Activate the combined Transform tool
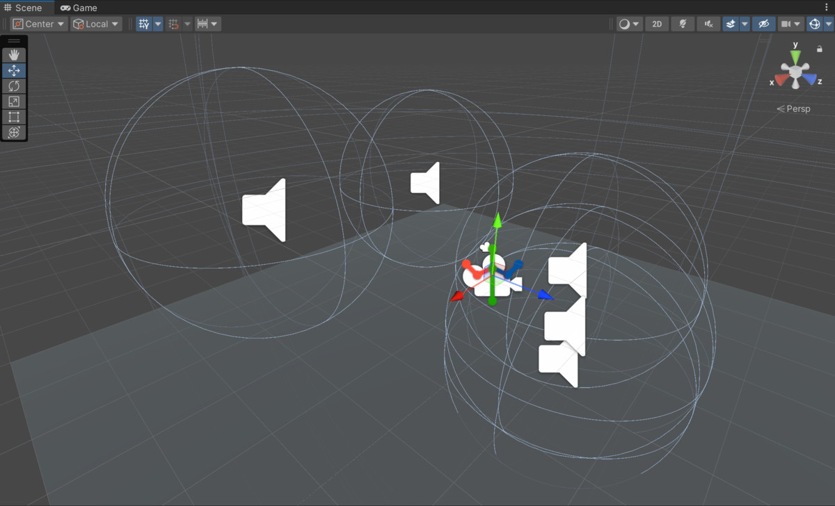Screen dimensions: 835x506 14,132
